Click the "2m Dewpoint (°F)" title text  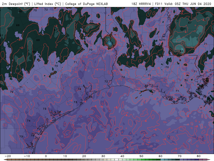tap(16, 4)
